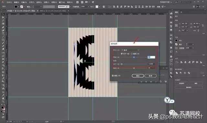Image resolution: width=207 pixels, height=123 pixels.
Task: Select the Type tool
Action: pos(3,33)
